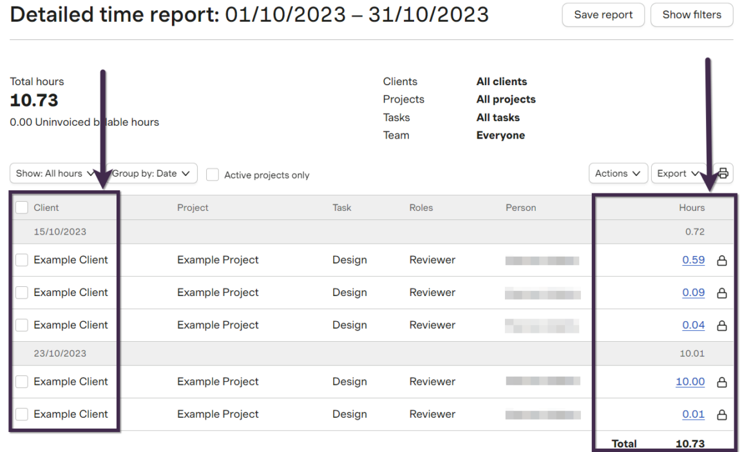Screen dimensions: 742x452
Task: Click the print icon next to Export
Action: [x=723, y=173]
